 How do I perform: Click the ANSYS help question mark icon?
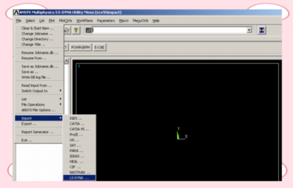[x=76, y=30]
